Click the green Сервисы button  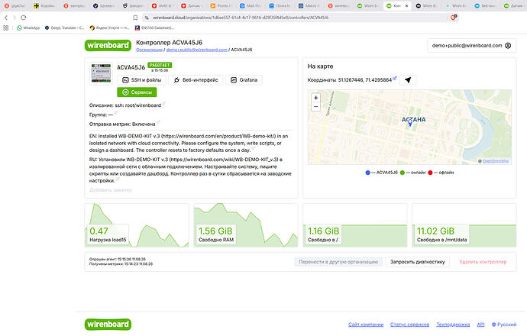pyautogui.click(x=137, y=92)
